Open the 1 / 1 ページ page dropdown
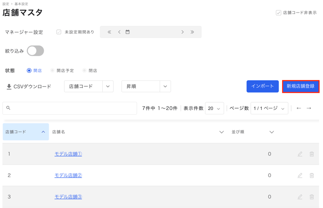Screen dimensions: 323x208 pyautogui.click(x=269, y=108)
